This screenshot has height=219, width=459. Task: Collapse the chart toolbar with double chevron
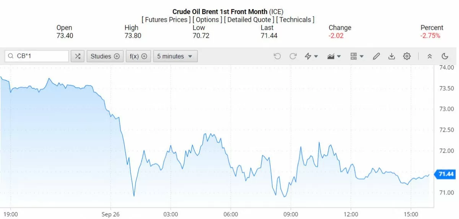pyautogui.click(x=430, y=56)
